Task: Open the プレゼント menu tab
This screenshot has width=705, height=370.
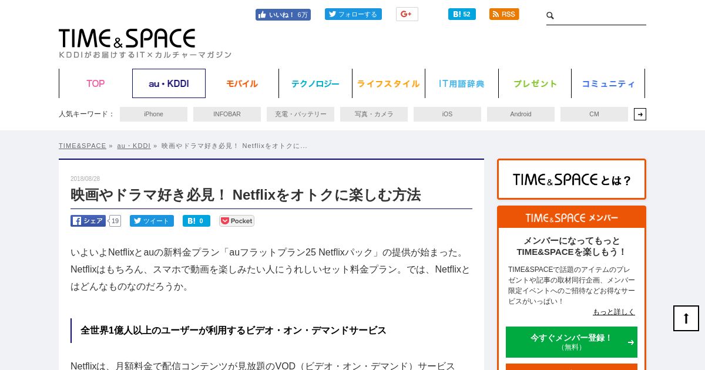Action: [x=535, y=83]
